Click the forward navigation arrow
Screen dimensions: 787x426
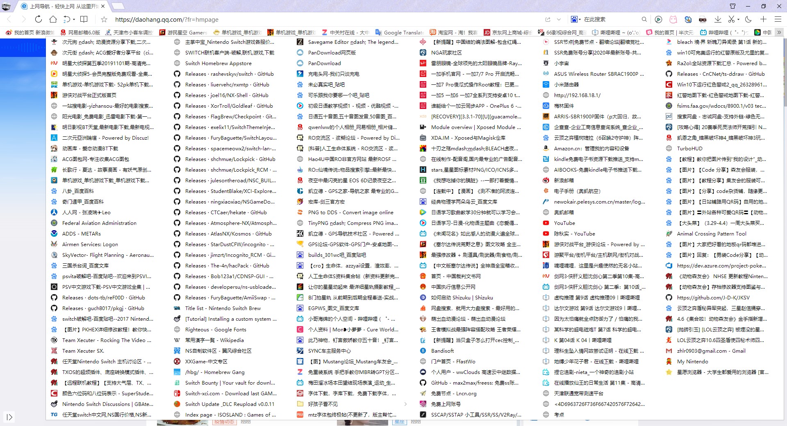click(x=23, y=19)
